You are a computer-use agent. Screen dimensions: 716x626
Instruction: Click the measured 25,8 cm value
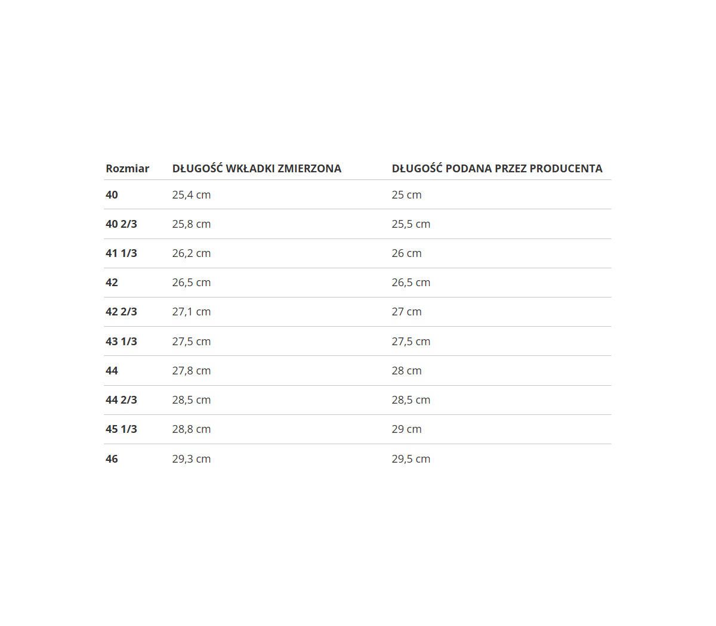click(x=192, y=224)
